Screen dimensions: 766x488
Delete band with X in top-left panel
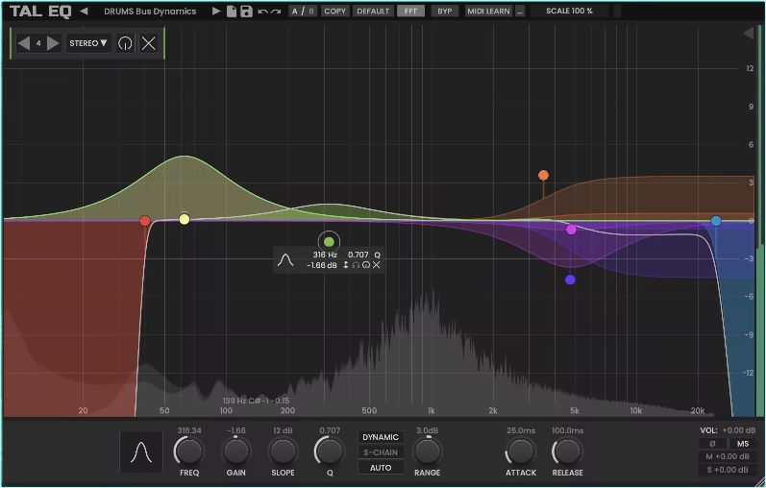point(149,43)
